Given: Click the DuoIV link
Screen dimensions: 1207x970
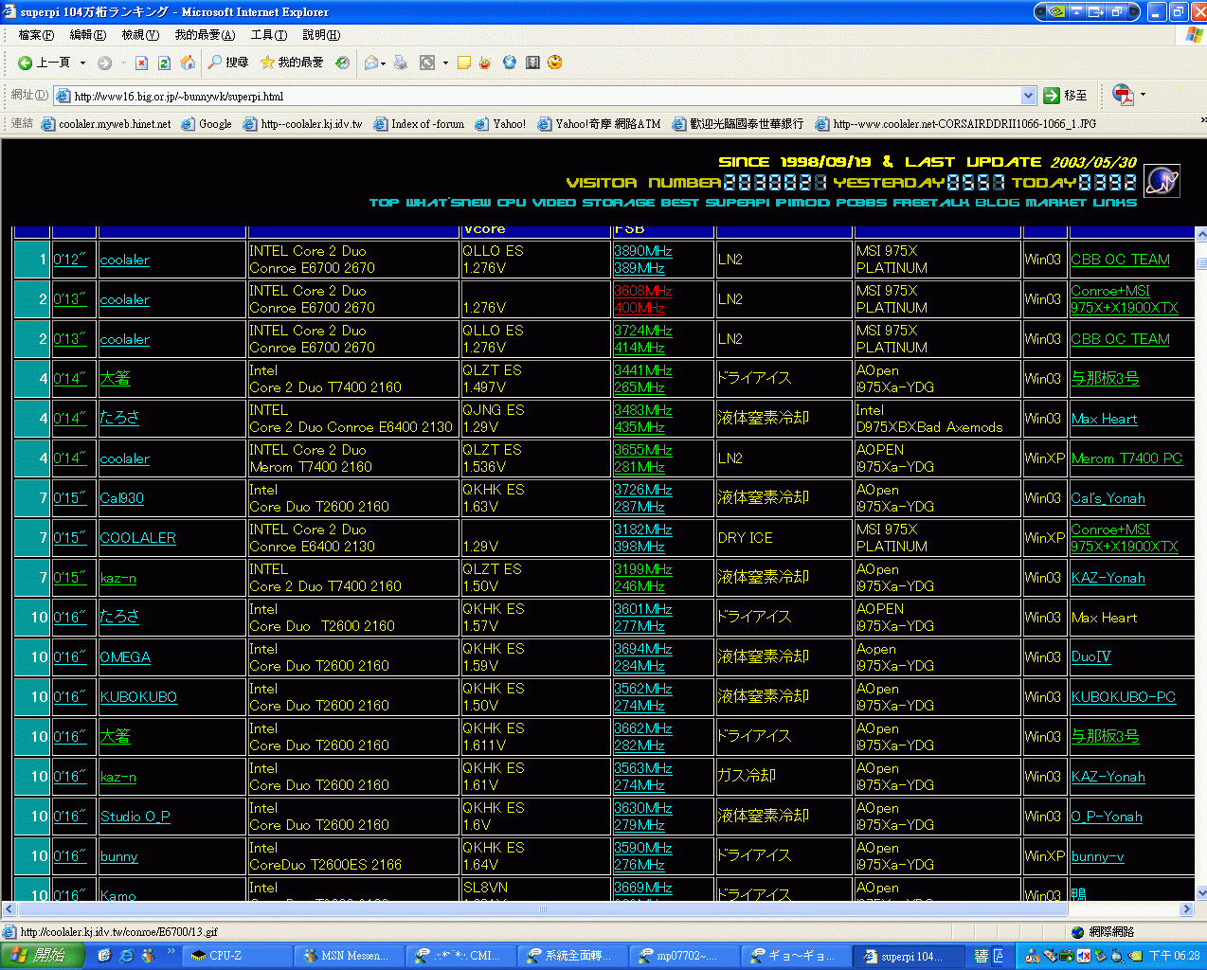Looking at the screenshot, I should coord(1090,657).
